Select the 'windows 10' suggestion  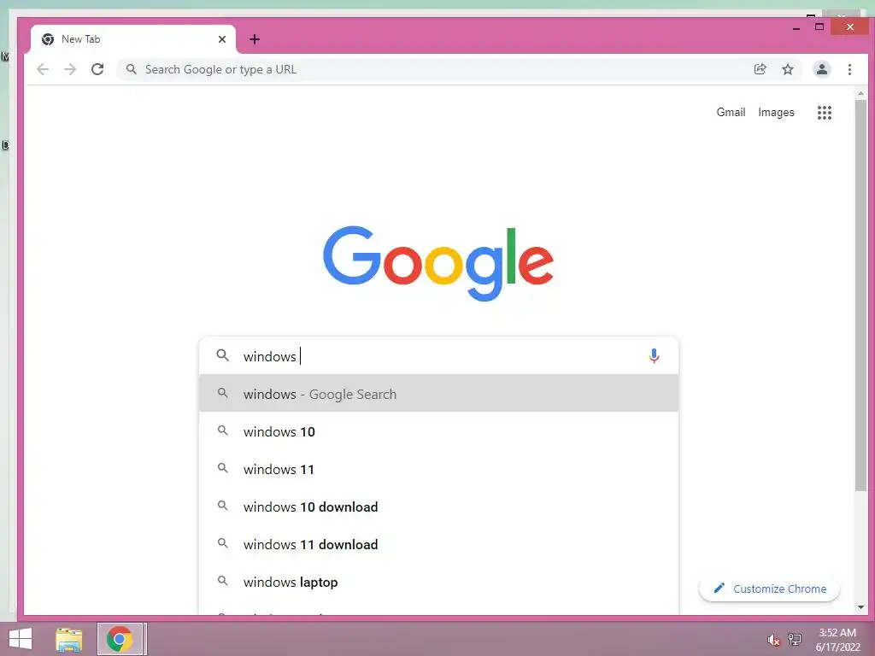[x=438, y=431]
